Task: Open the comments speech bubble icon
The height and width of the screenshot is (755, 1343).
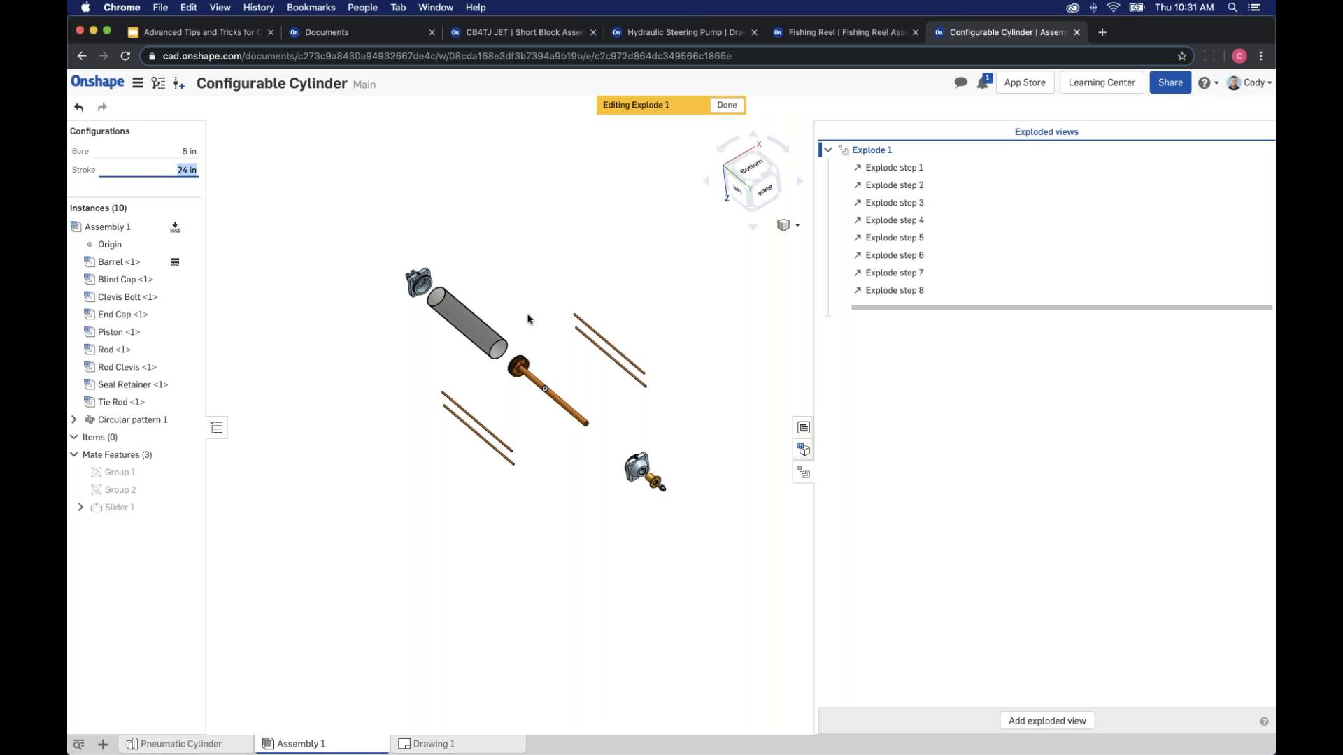Action: click(x=960, y=82)
